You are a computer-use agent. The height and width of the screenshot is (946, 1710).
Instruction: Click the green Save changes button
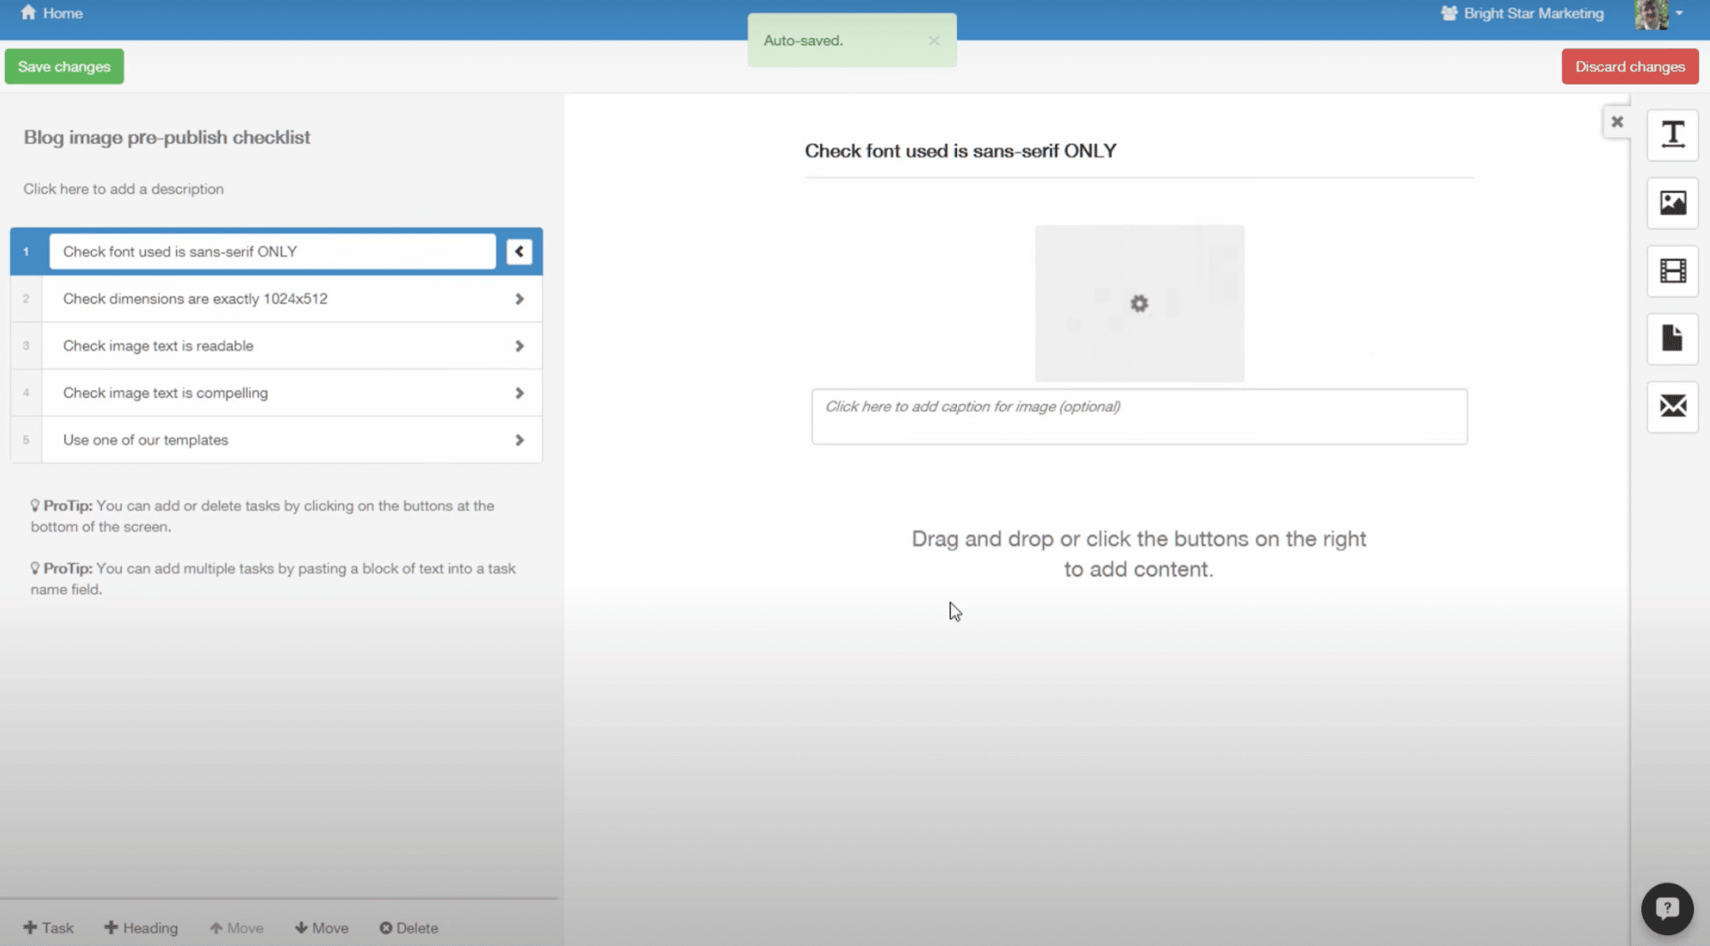click(x=64, y=67)
